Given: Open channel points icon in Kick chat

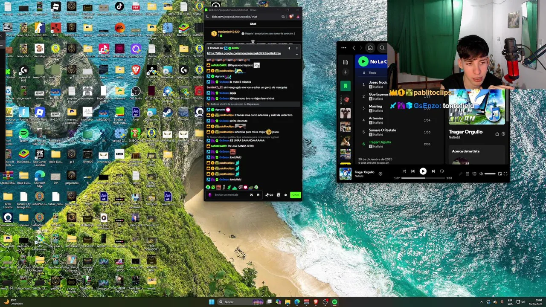Looking at the screenshot, I should 269,195.
